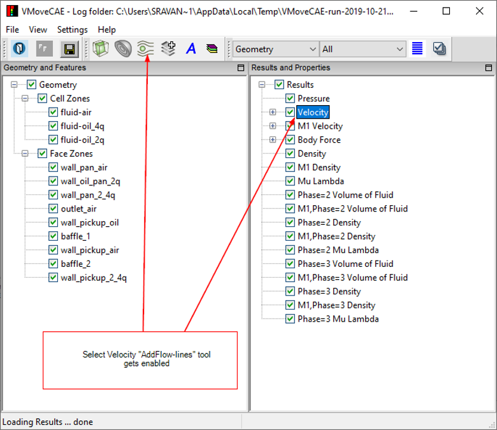This screenshot has width=497, height=430.
Task: Collapse the Geometry tree root node
Action: click(14, 85)
